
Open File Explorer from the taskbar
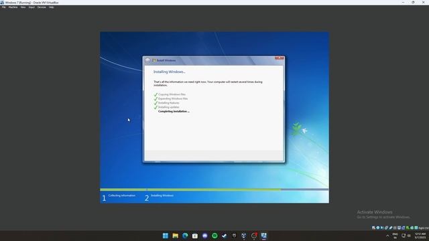[176, 236]
